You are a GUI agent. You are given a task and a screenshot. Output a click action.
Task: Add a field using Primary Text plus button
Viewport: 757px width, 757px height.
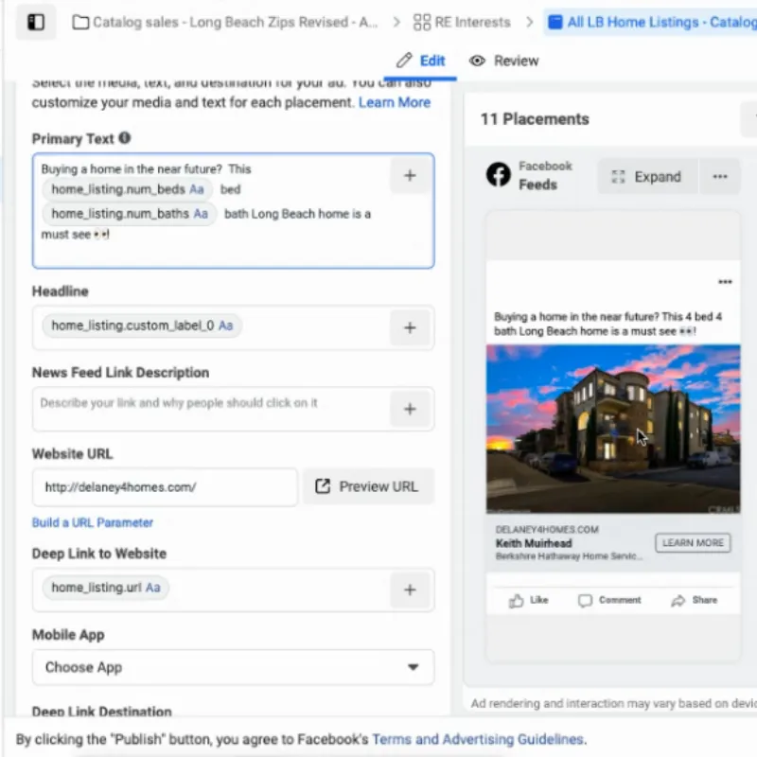pos(410,175)
